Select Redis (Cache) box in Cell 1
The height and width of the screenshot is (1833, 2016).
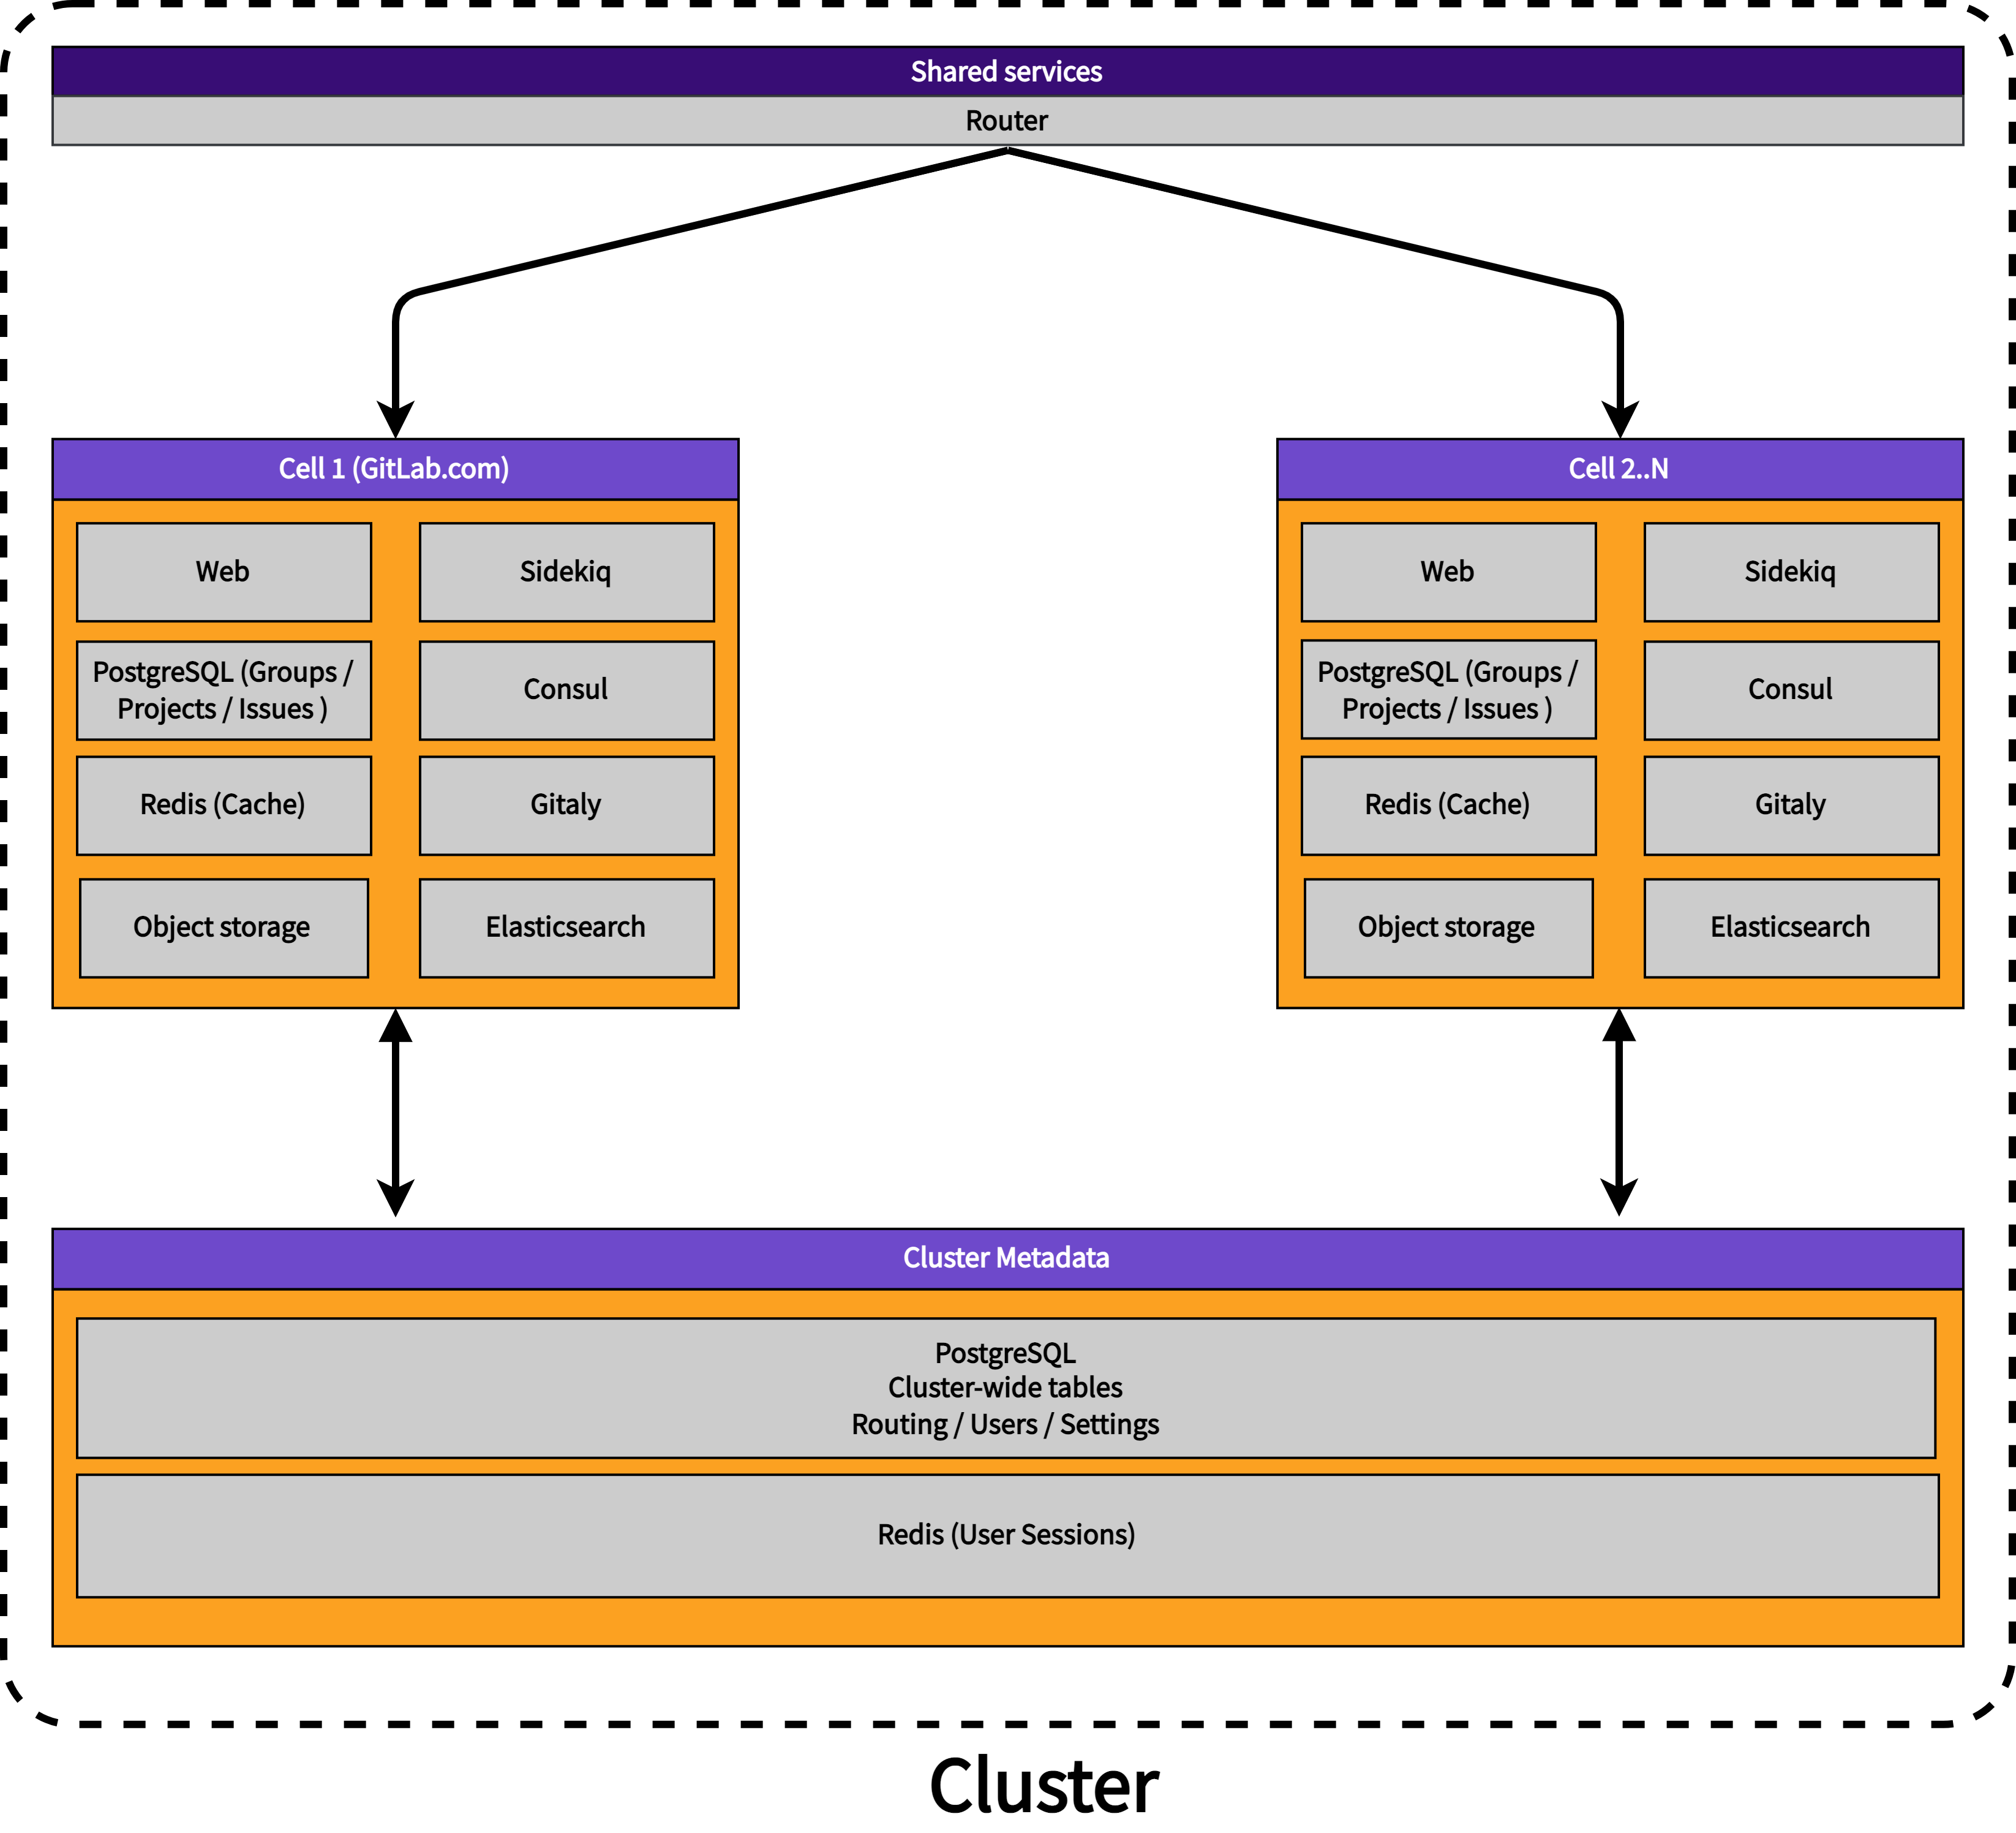(223, 804)
